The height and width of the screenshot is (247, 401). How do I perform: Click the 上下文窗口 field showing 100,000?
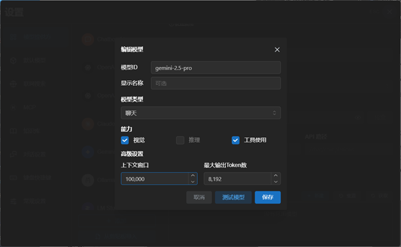tap(155, 179)
